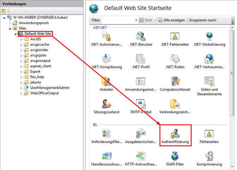Collapse the Default Web Site node
The width and height of the screenshot is (237, 170).
[x=16, y=34]
